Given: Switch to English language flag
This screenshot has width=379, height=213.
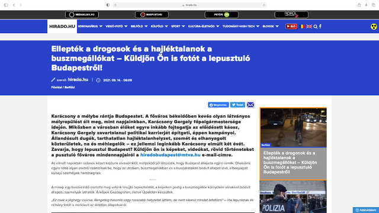Looking at the screenshot, I should tap(309, 26).
